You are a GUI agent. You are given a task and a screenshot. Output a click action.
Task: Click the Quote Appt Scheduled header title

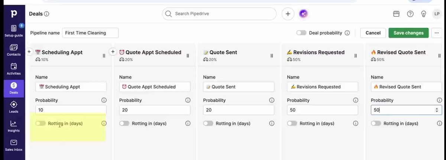coord(150,52)
